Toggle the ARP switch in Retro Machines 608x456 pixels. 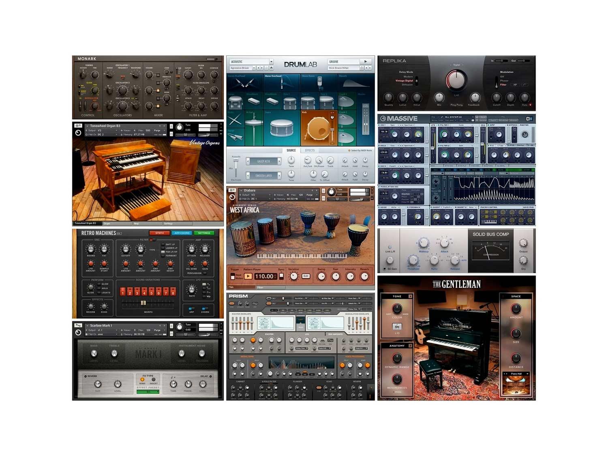coord(191,308)
